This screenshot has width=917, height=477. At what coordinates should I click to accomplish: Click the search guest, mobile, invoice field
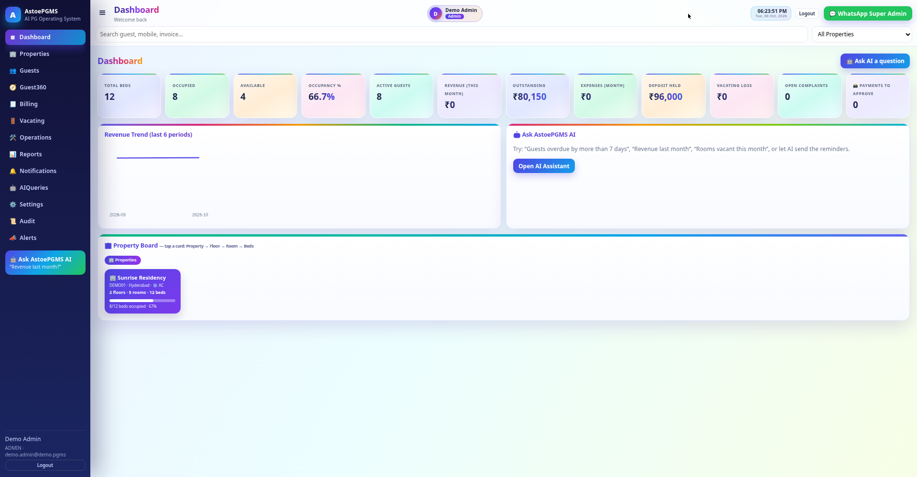452,34
